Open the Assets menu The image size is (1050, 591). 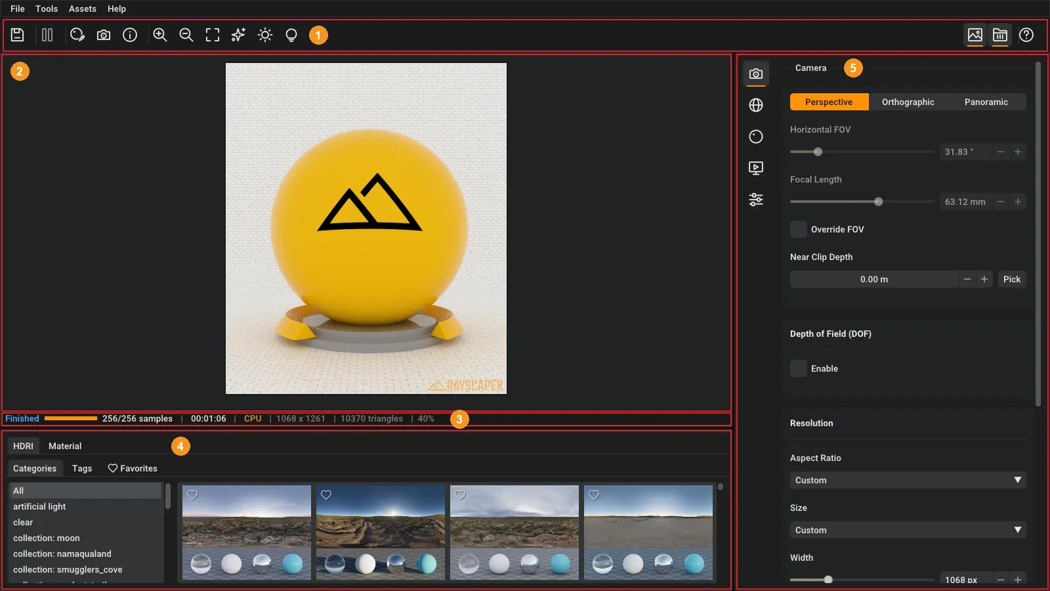[x=83, y=9]
